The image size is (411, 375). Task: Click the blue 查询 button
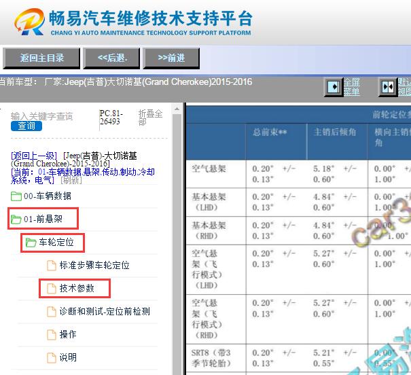coord(26,126)
